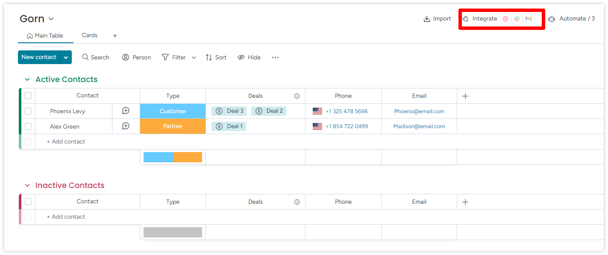Click the Gmail integration icon
608x255 pixels.
(x=529, y=19)
